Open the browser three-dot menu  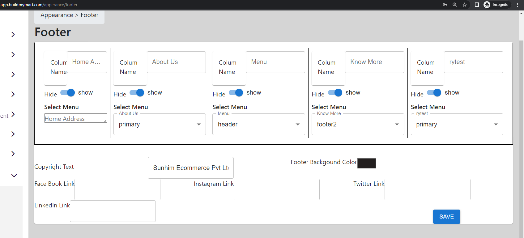(517, 5)
